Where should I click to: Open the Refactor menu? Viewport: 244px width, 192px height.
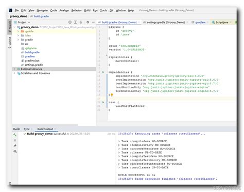[76, 10]
